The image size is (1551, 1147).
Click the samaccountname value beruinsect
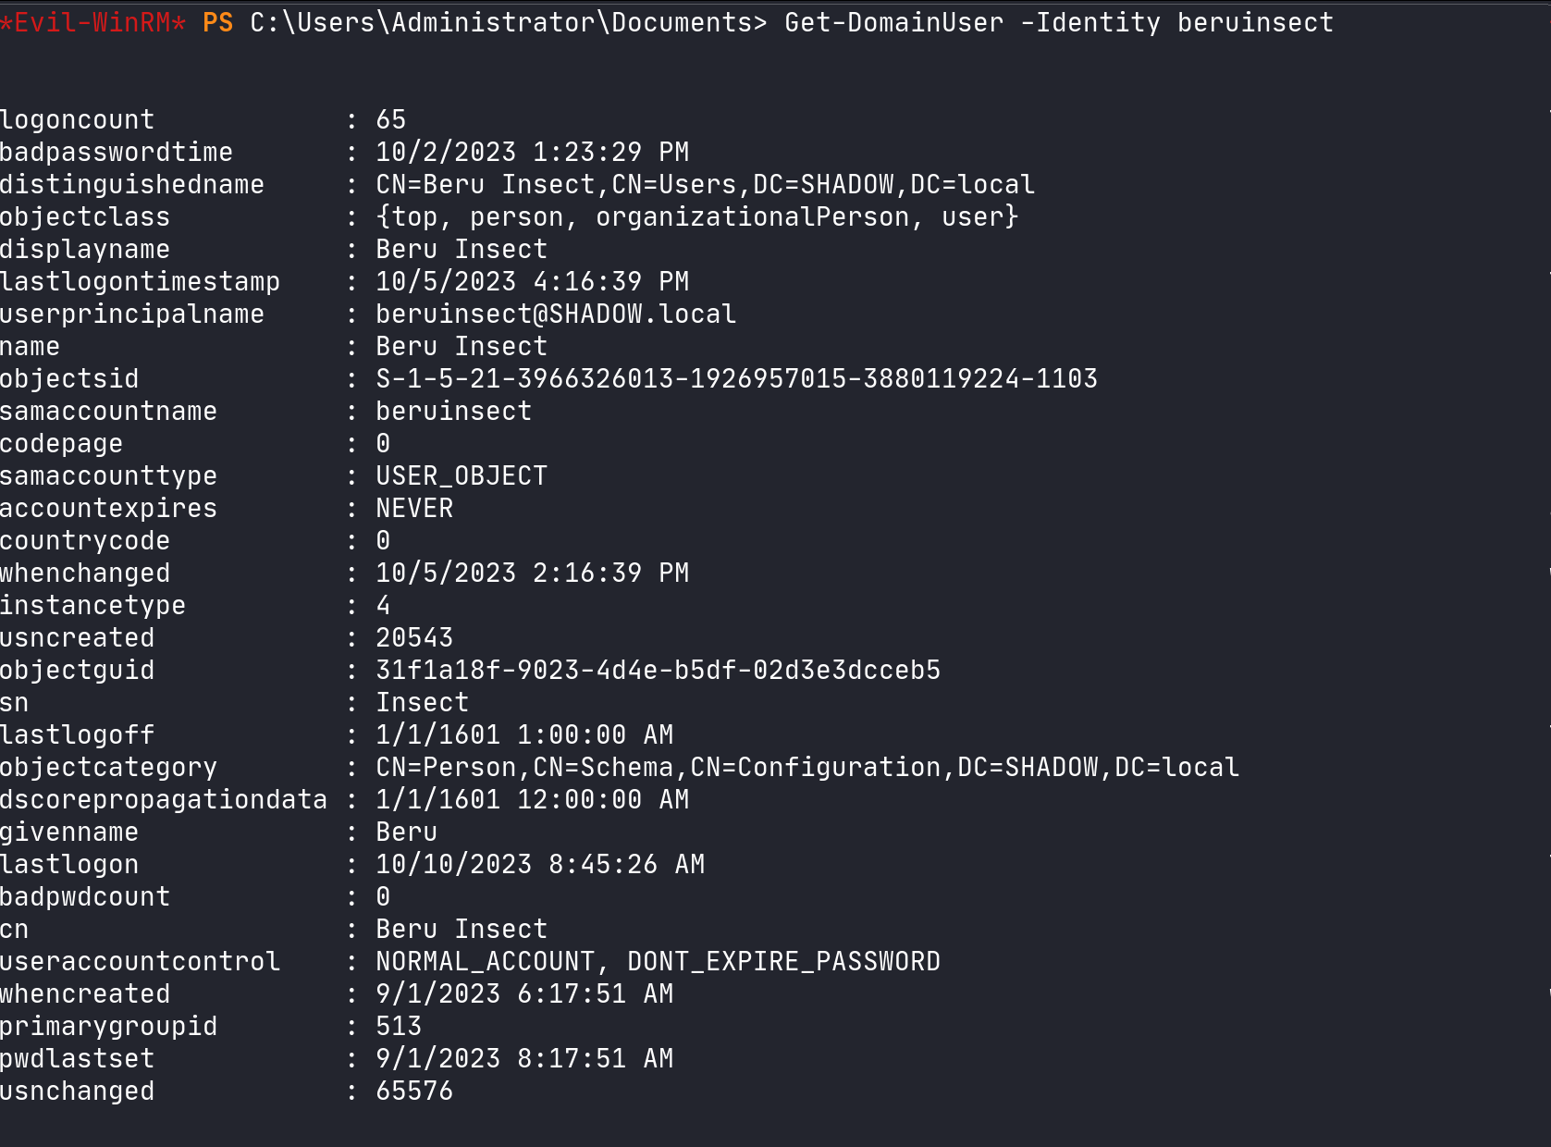coord(453,411)
